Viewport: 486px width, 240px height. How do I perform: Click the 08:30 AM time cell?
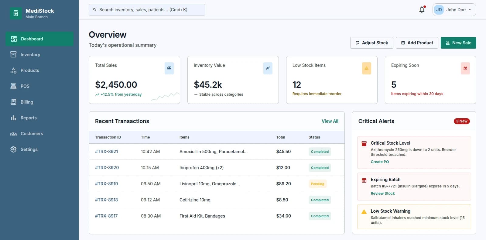click(151, 216)
